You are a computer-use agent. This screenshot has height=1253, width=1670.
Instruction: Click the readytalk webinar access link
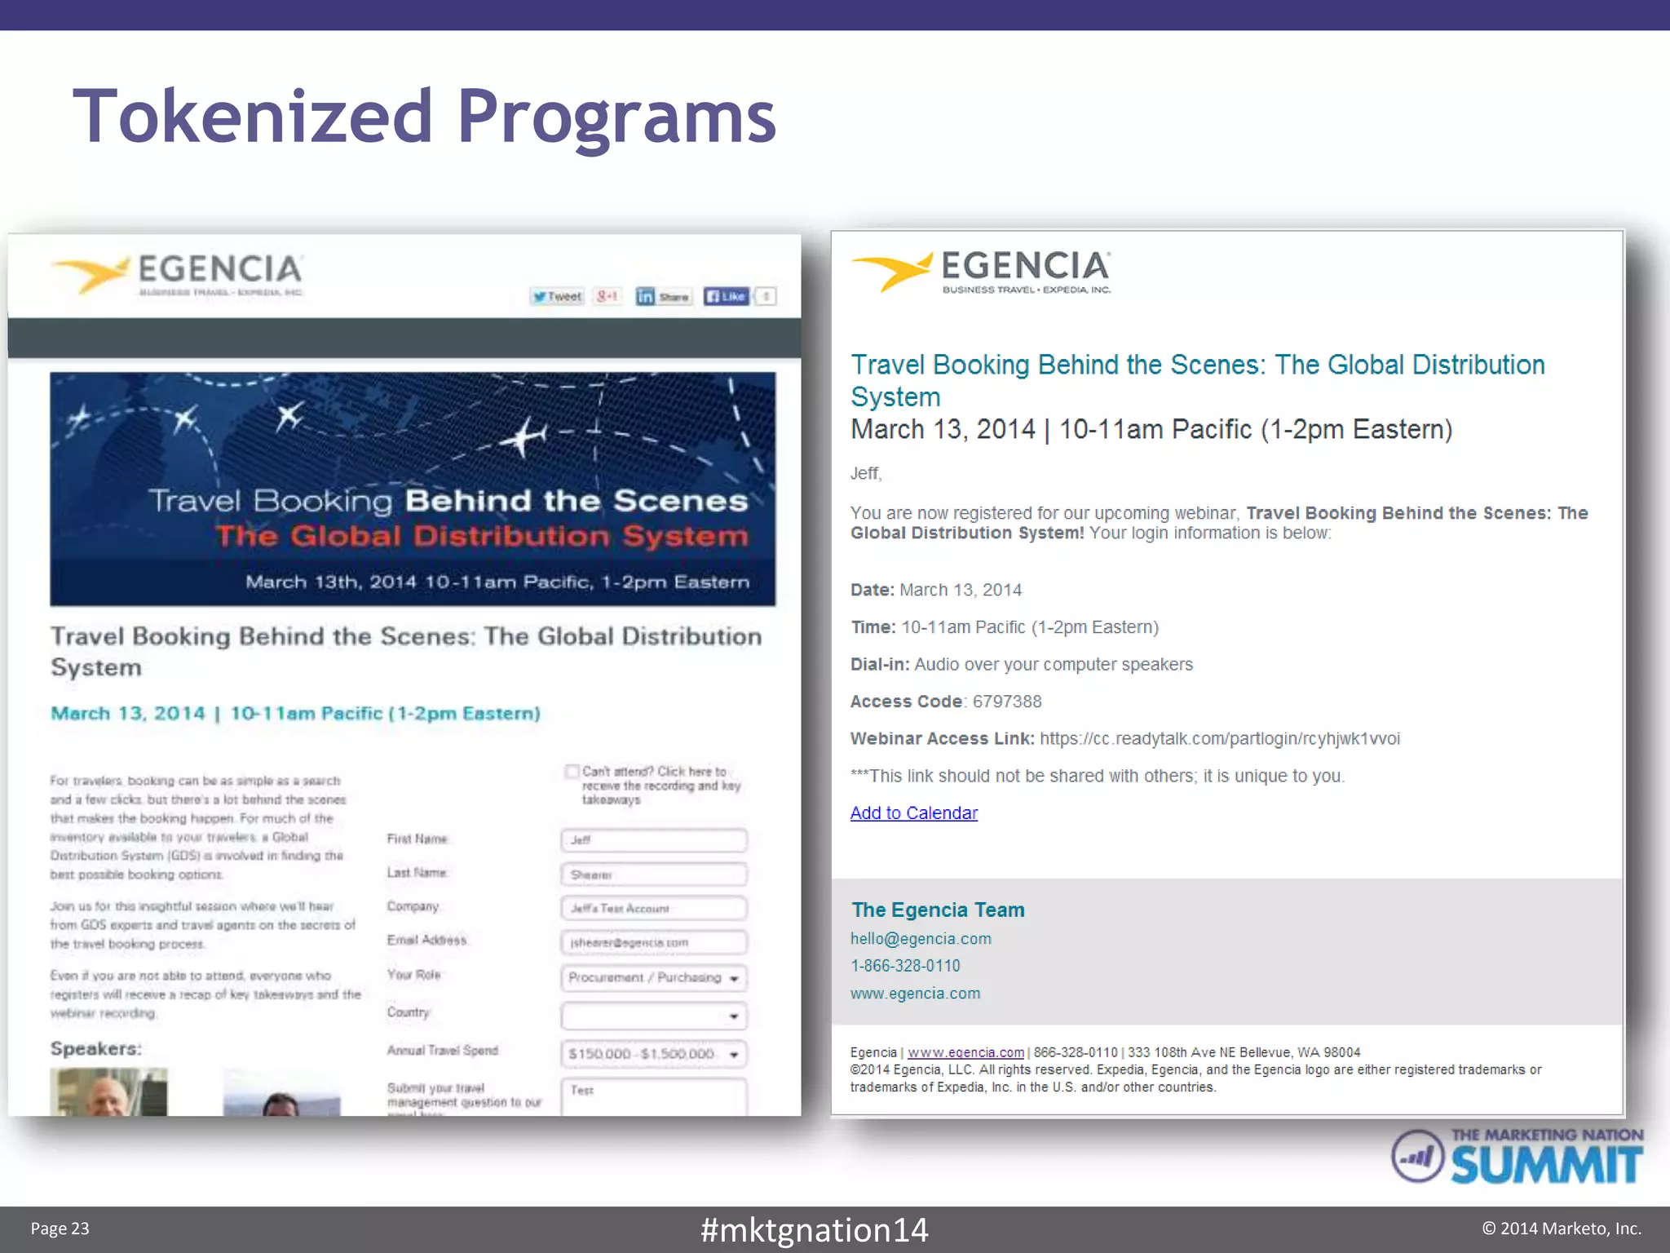[1220, 738]
